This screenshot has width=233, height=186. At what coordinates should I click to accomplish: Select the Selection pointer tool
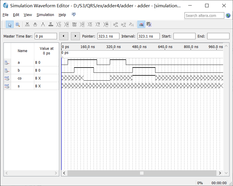click(10, 24)
